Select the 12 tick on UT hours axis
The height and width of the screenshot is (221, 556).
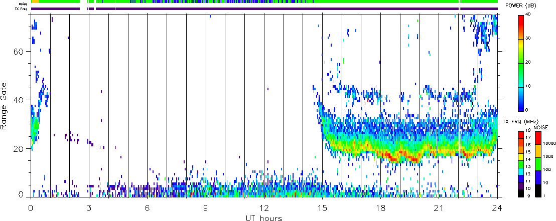pyautogui.click(x=264, y=207)
